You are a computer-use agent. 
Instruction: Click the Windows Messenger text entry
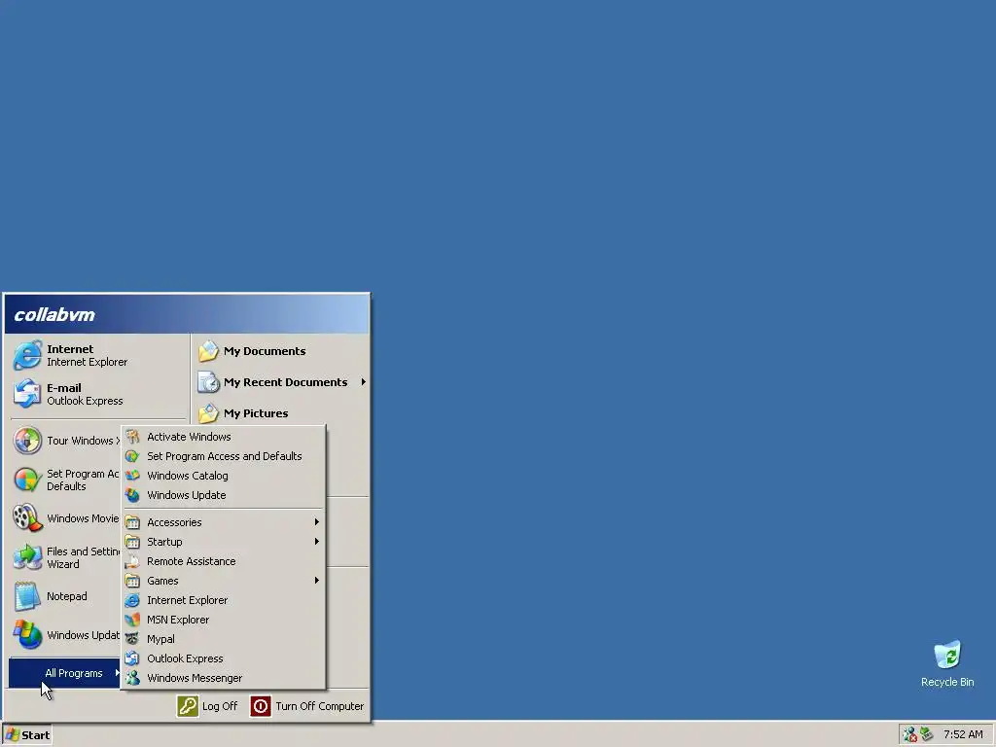click(195, 678)
